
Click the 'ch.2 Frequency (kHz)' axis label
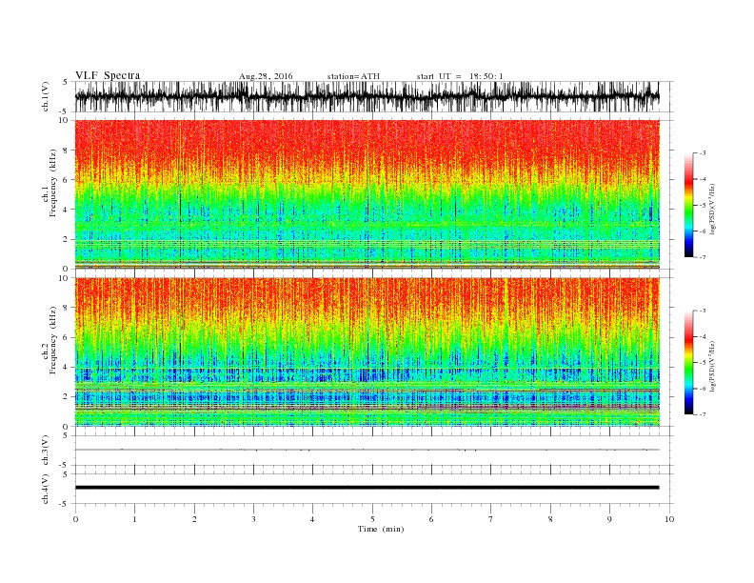point(50,339)
